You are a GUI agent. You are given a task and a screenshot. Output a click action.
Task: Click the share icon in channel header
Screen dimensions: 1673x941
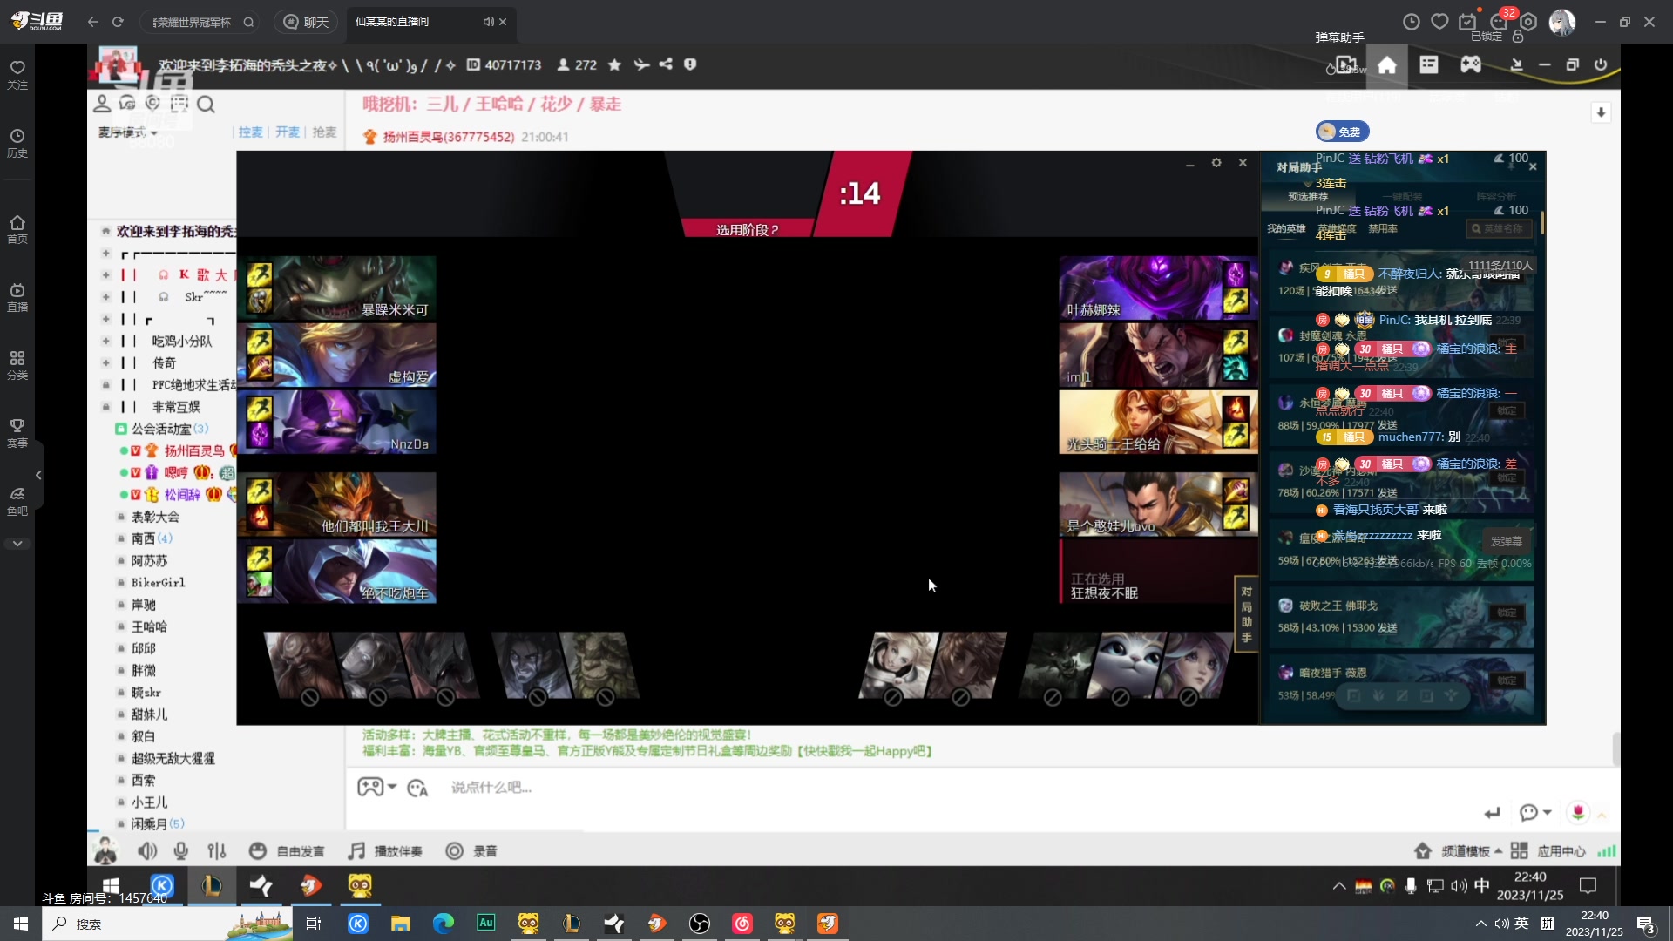666,64
